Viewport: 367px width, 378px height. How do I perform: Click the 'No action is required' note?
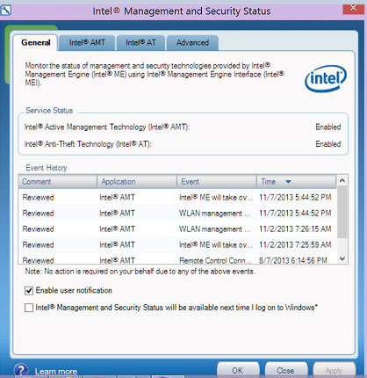[x=140, y=272]
